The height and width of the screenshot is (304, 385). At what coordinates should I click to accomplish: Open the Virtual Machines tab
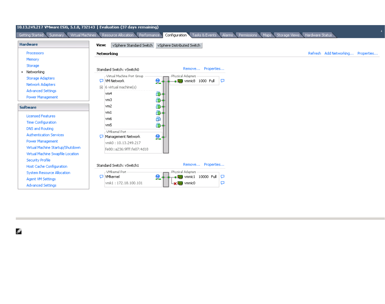point(83,35)
